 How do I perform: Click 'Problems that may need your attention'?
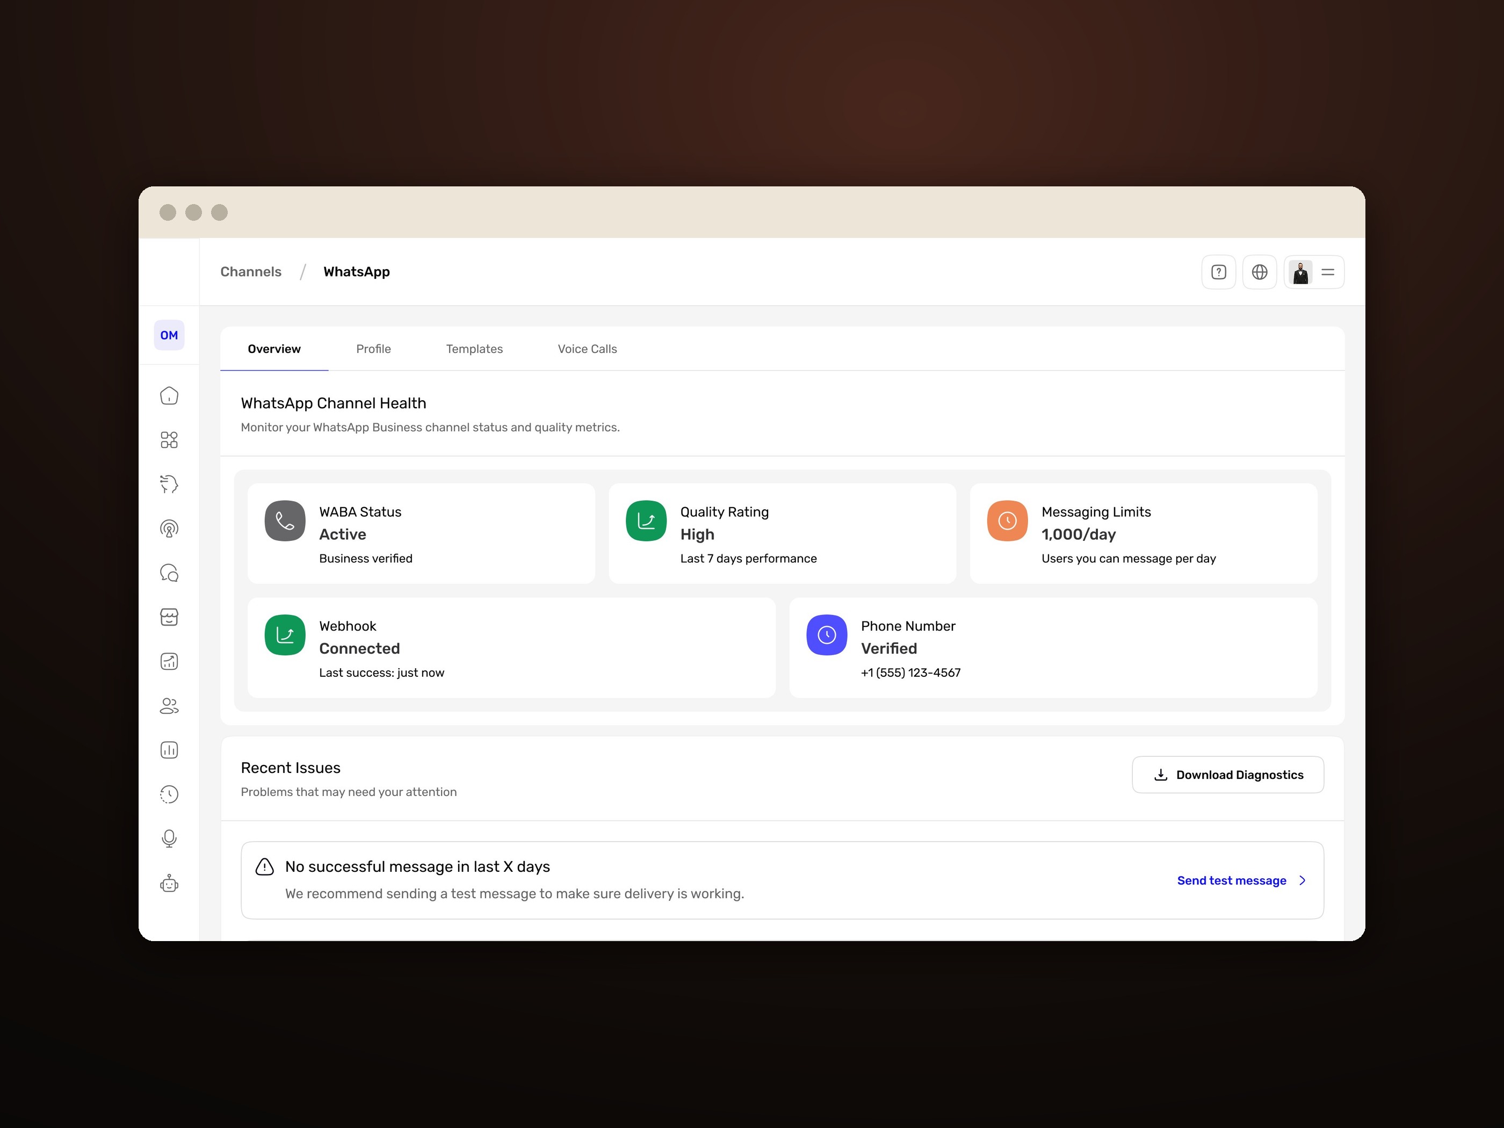(349, 792)
